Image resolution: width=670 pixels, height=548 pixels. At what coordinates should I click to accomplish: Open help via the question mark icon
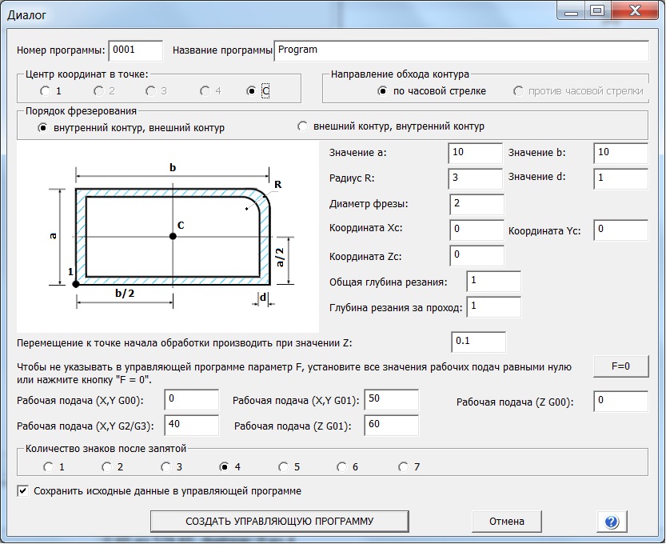click(612, 522)
